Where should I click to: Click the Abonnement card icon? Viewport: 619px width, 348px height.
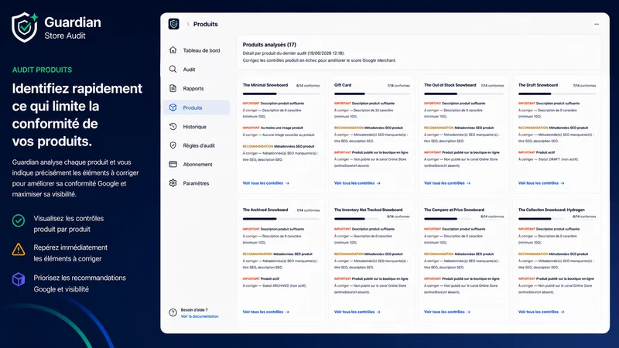[173, 164]
